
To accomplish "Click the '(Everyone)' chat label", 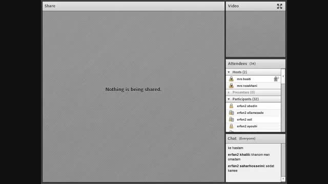I will coord(247,139).
